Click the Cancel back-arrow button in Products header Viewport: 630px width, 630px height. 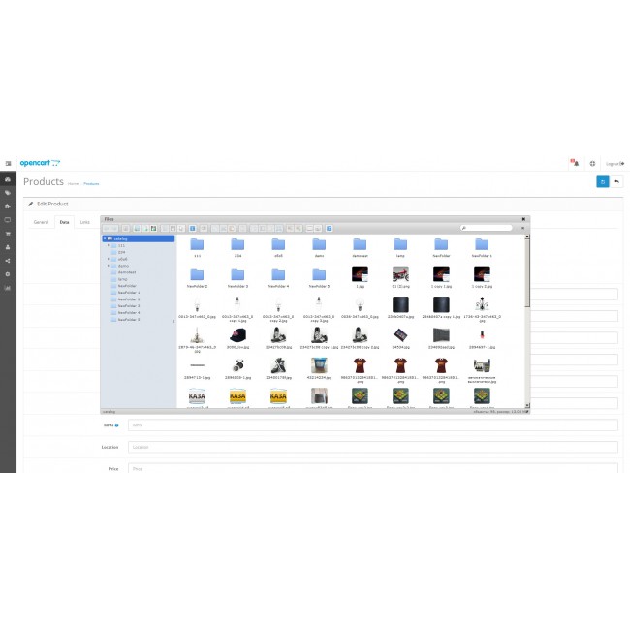point(616,181)
